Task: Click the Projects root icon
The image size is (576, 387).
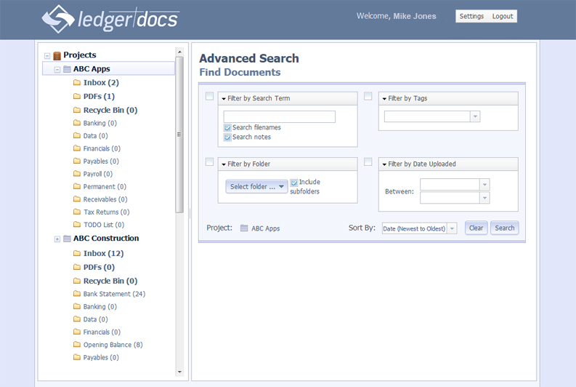Action: [57, 55]
